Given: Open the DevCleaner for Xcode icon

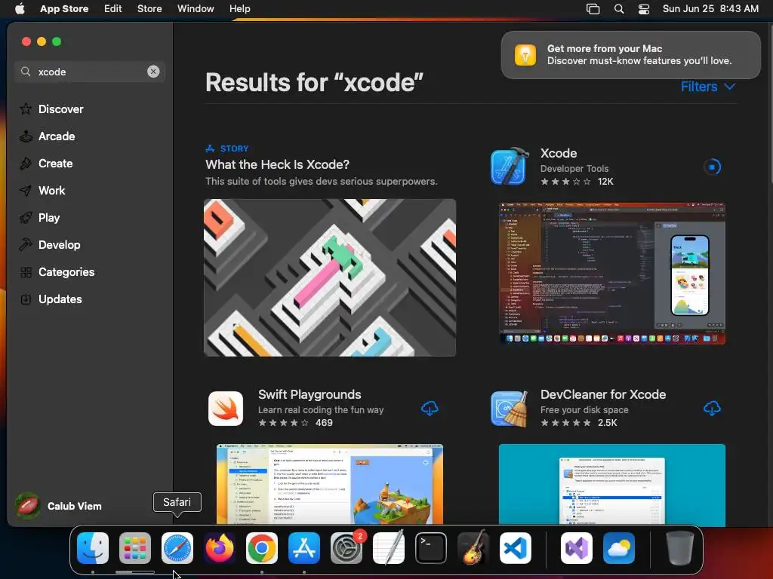Looking at the screenshot, I should [x=510, y=408].
